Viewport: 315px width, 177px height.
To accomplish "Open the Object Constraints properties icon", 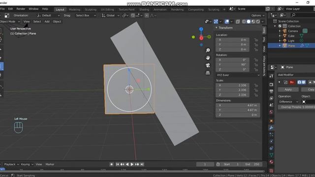I will [x=271, y=148].
